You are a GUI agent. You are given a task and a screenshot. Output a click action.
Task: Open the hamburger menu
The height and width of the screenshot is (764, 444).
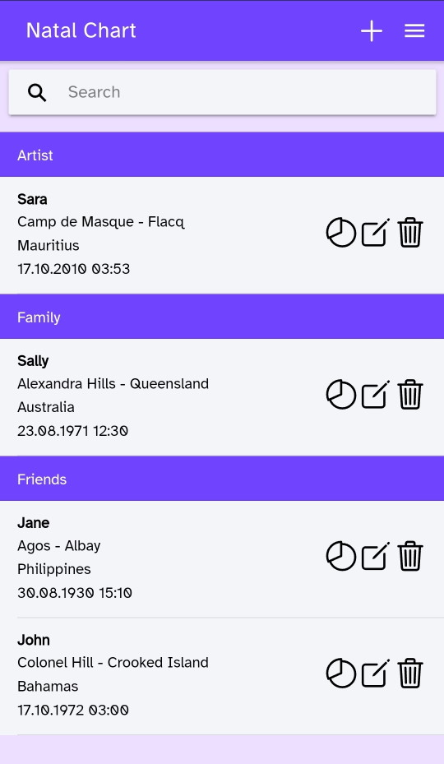[x=414, y=31]
